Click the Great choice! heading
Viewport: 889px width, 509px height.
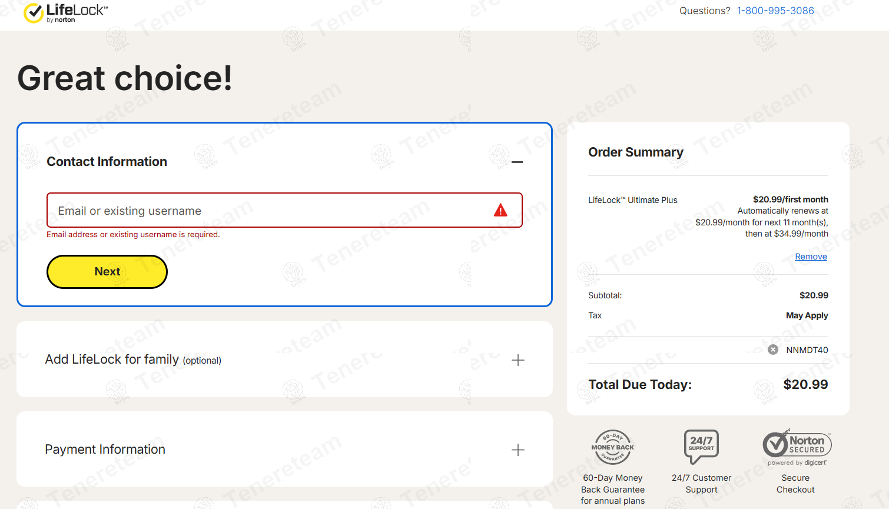coord(125,78)
